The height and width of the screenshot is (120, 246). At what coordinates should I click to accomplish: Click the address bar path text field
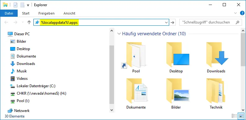point(101,22)
